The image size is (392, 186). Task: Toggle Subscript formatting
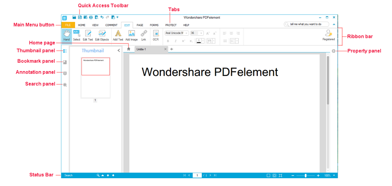click(x=191, y=41)
